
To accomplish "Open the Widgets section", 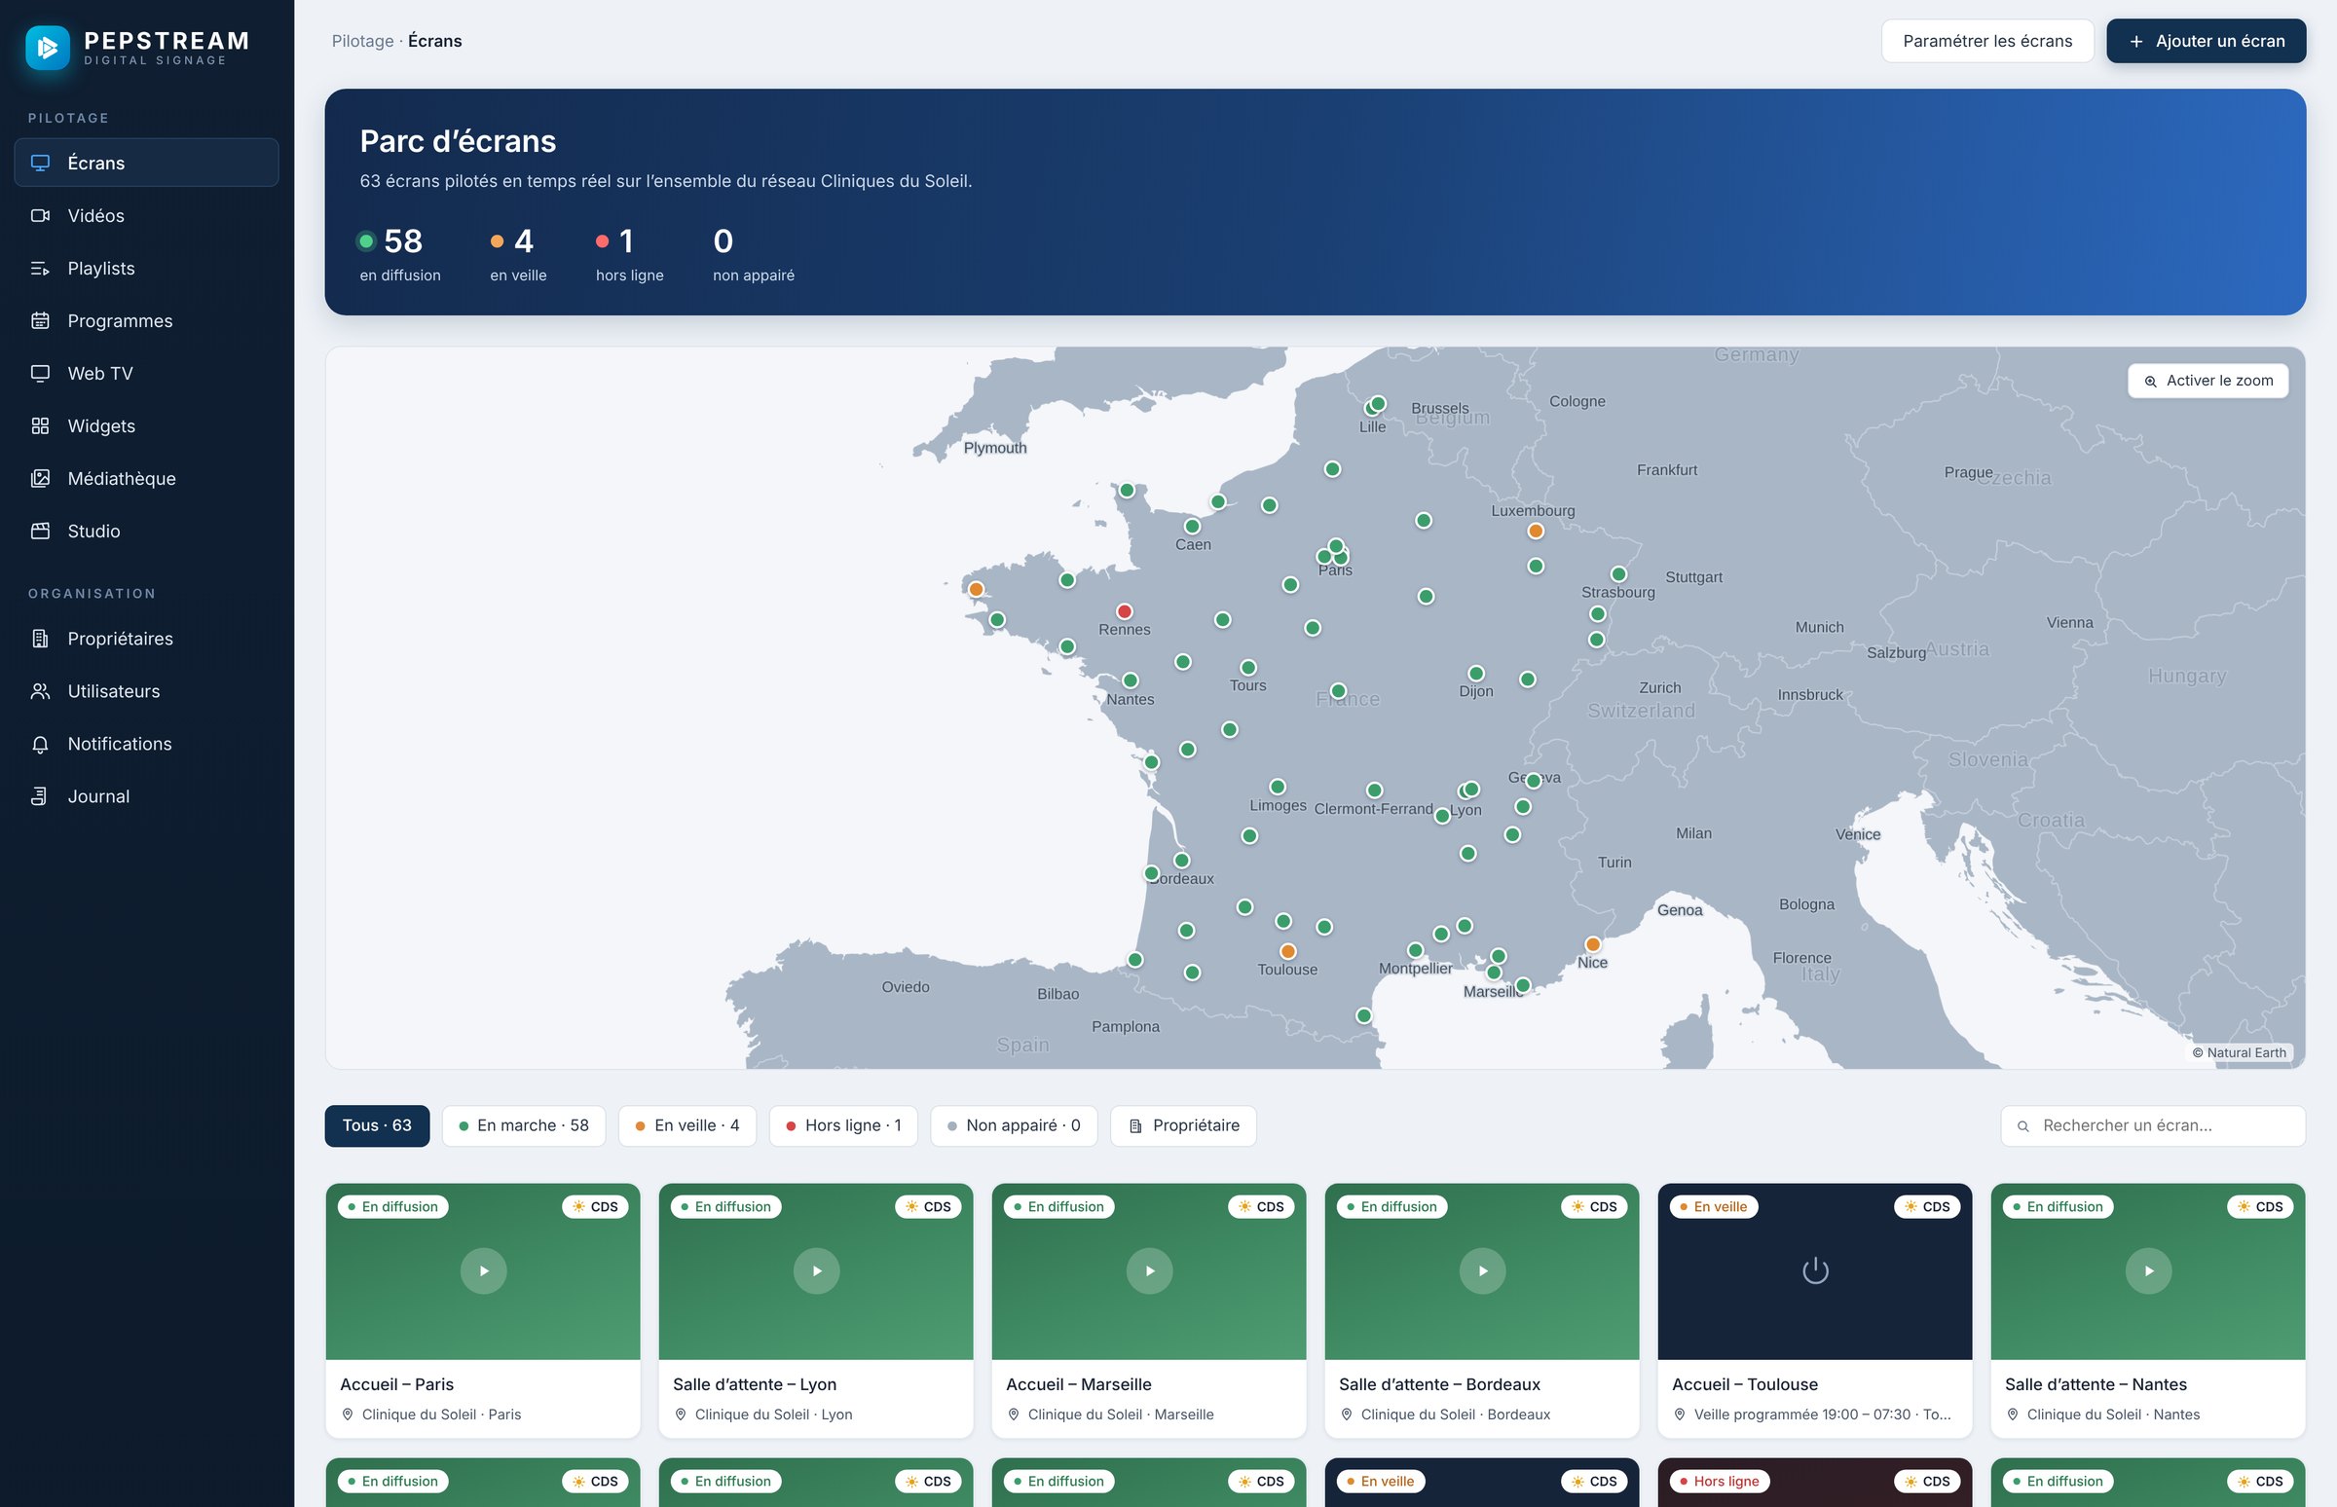I will click(x=146, y=425).
